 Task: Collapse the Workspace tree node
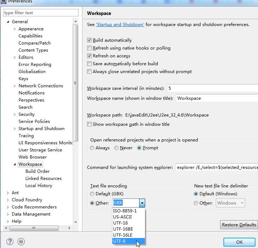(x=15, y=164)
